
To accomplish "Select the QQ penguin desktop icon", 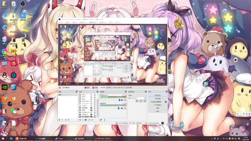I will (x=4, y=76).
